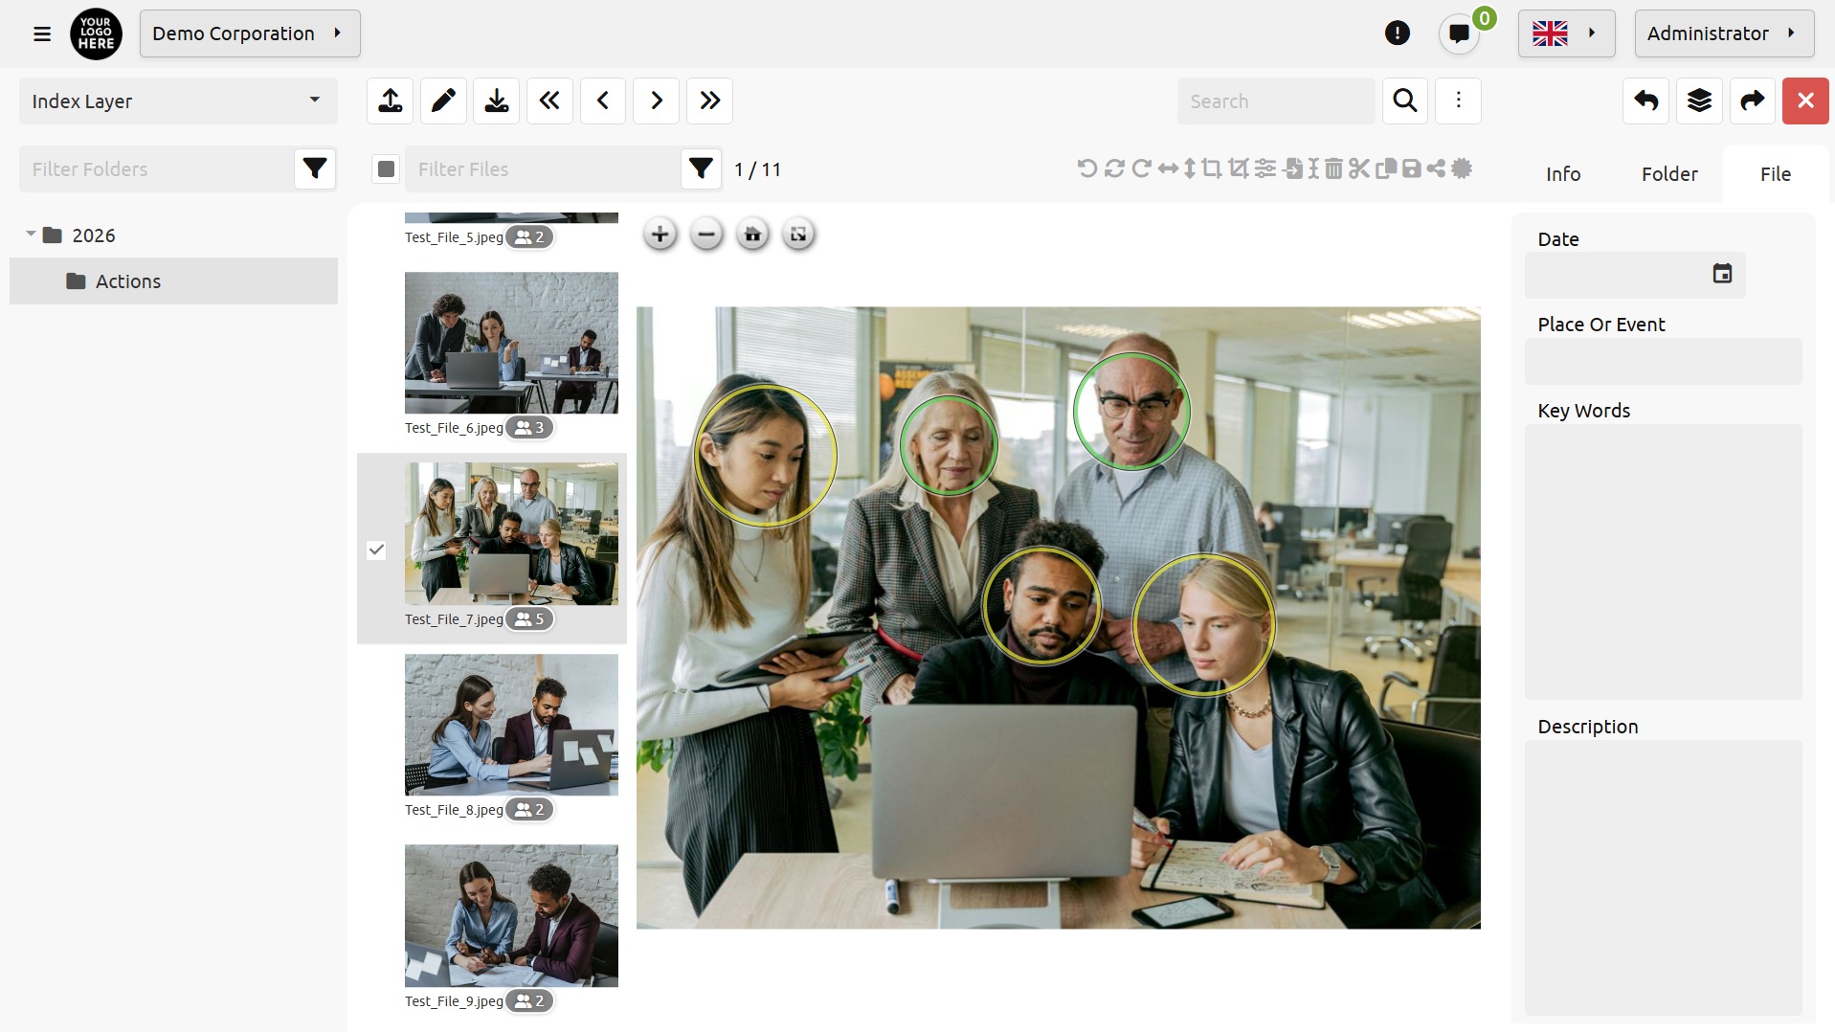Click the red close X button
Viewport: 1835px width, 1032px height.
1805,101
